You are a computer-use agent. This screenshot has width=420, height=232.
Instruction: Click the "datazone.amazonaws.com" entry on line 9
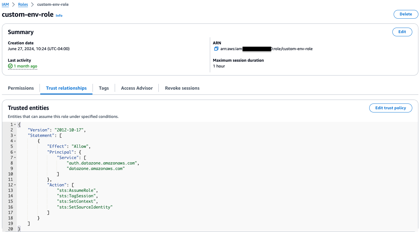tap(96, 168)
